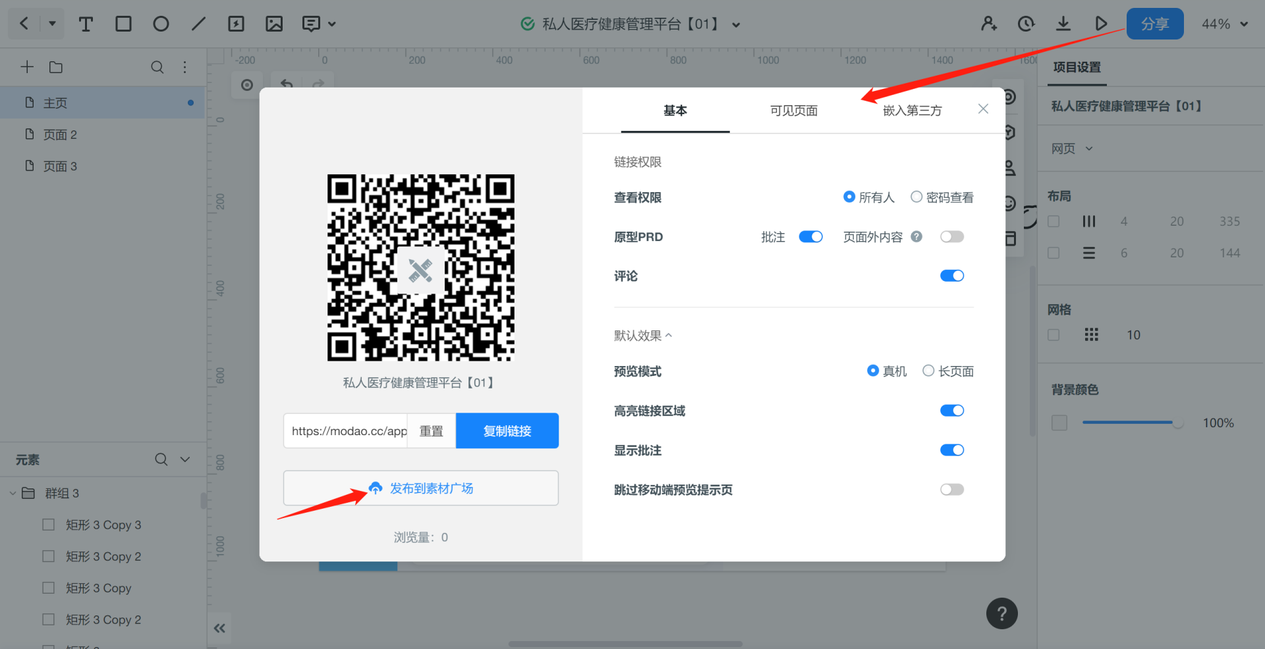Select 长页面 preview mode
The width and height of the screenshot is (1265, 649).
[948, 371]
